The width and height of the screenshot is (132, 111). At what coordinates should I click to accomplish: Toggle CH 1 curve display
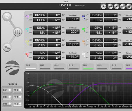coord(128,67)
